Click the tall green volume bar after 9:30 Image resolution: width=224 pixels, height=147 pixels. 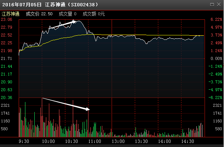25,119
